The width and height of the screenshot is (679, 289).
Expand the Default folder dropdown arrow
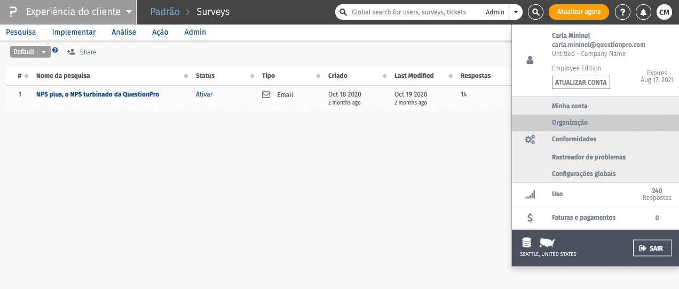[44, 52]
